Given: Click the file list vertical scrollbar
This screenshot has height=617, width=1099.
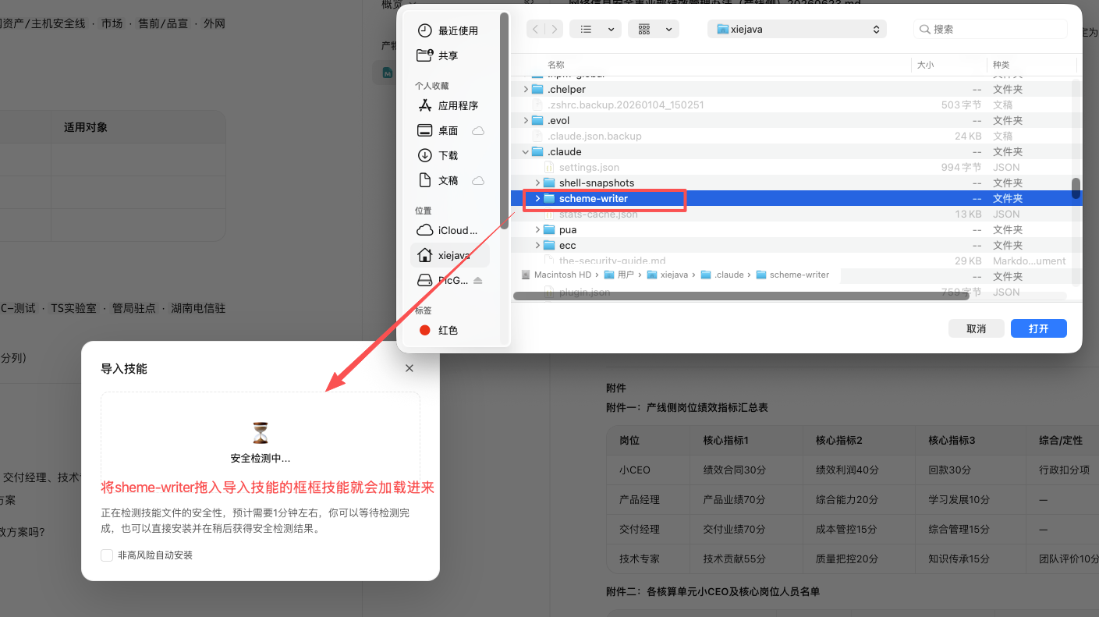Looking at the screenshot, I should 1076,188.
